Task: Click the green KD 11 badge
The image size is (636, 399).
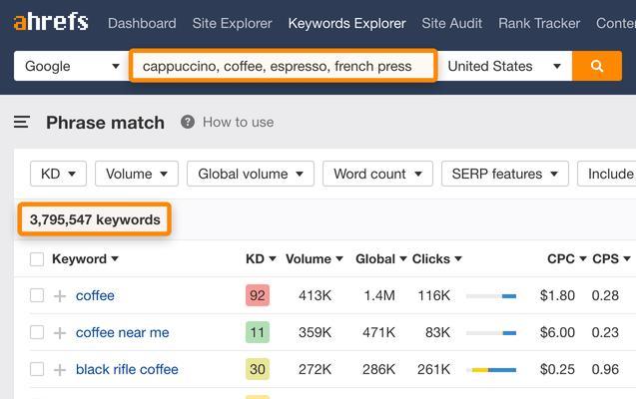Action: pos(258,332)
